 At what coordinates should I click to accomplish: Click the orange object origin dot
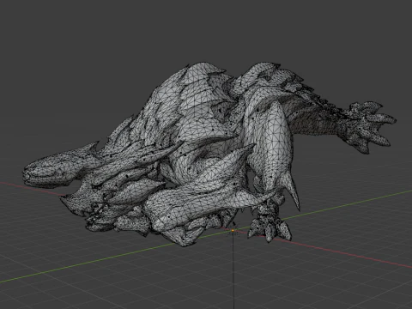click(233, 230)
